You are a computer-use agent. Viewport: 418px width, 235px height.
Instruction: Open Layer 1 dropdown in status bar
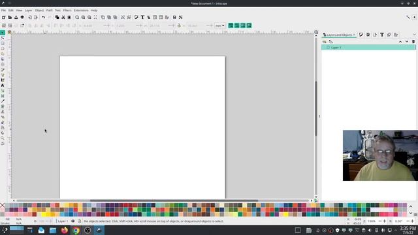(63, 221)
